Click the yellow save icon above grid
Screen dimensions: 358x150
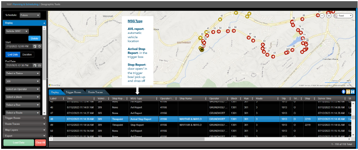pyautogui.click(x=348, y=92)
